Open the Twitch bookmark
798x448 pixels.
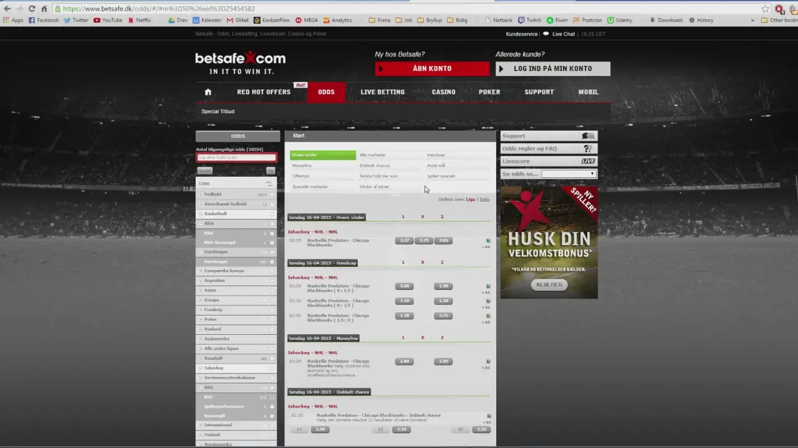point(530,20)
